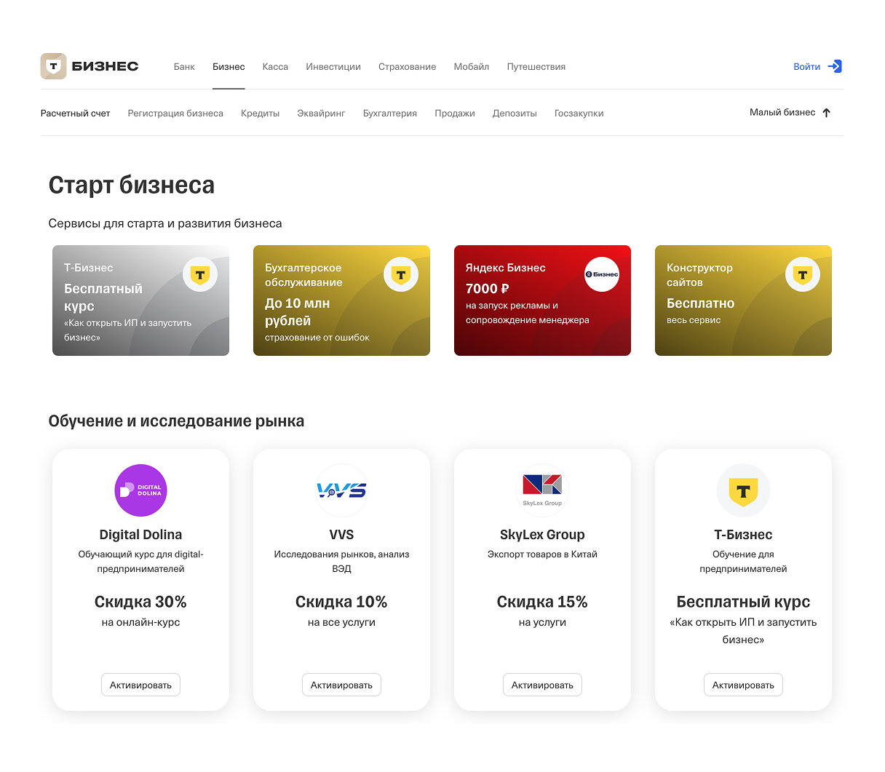Select the Бухгалтерия submenu item

click(x=390, y=114)
